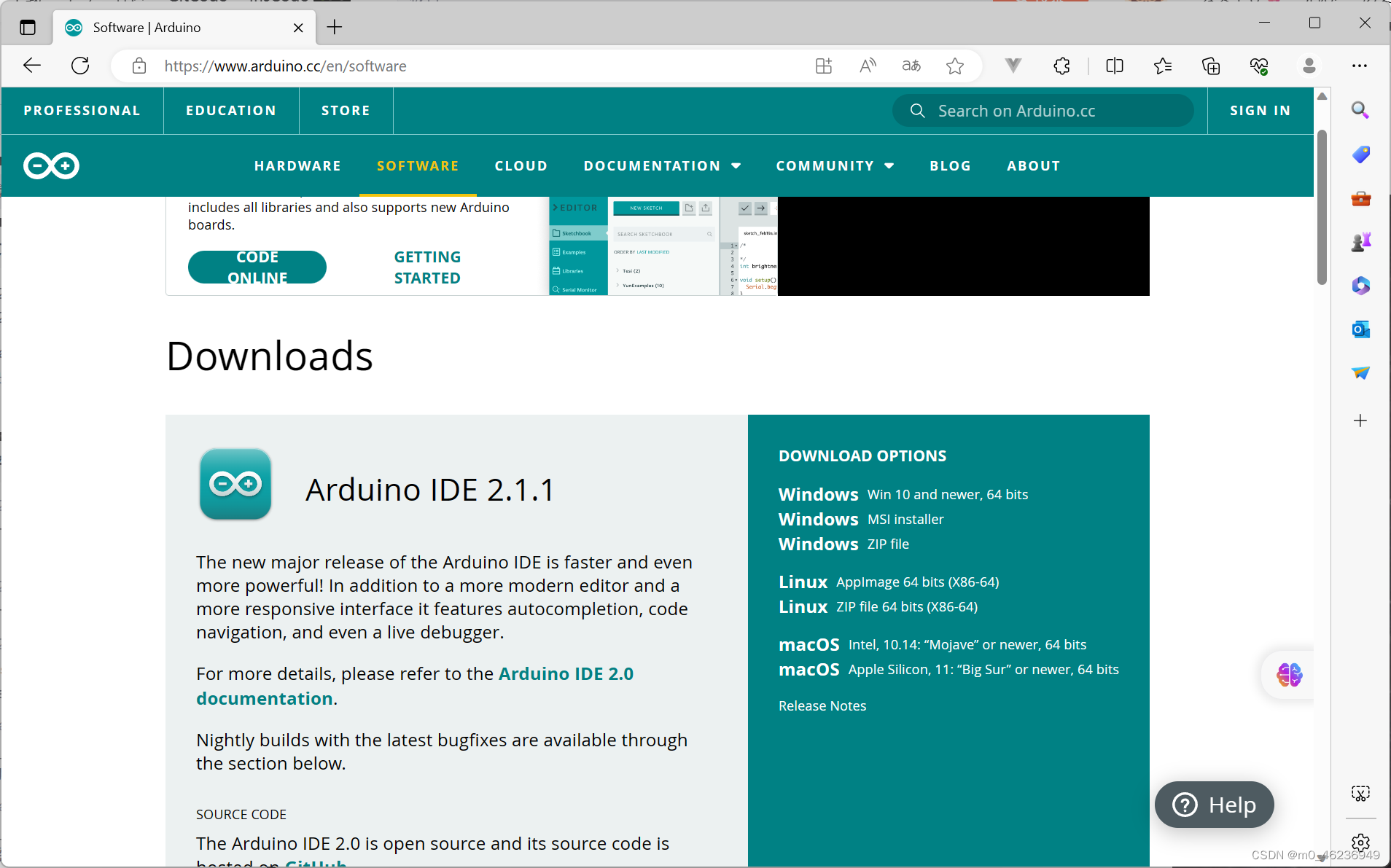Click the Sign In button
The height and width of the screenshot is (868, 1391).
point(1260,110)
